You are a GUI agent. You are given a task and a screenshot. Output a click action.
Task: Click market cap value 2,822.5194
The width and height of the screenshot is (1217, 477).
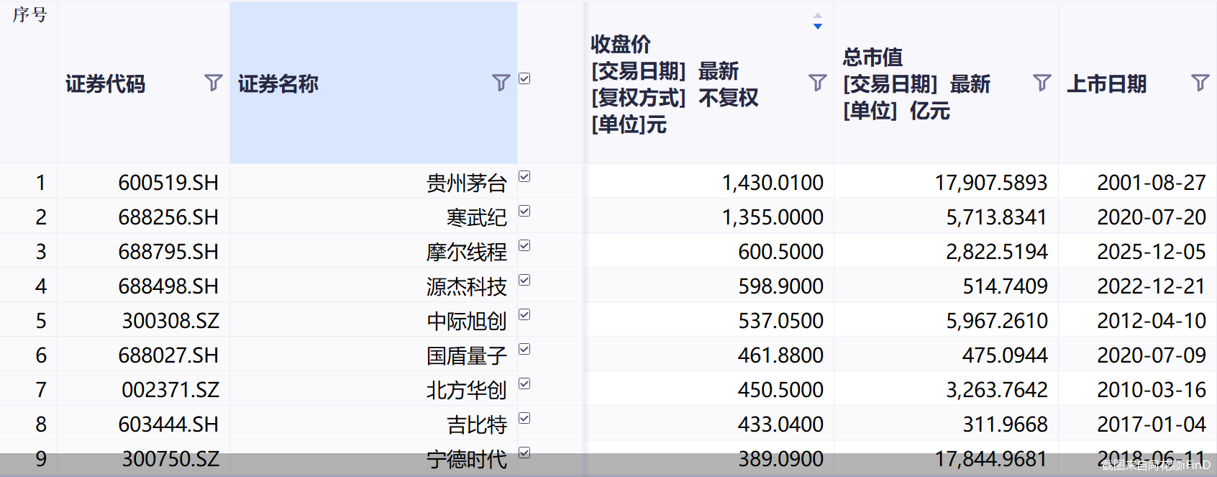[x=997, y=252]
